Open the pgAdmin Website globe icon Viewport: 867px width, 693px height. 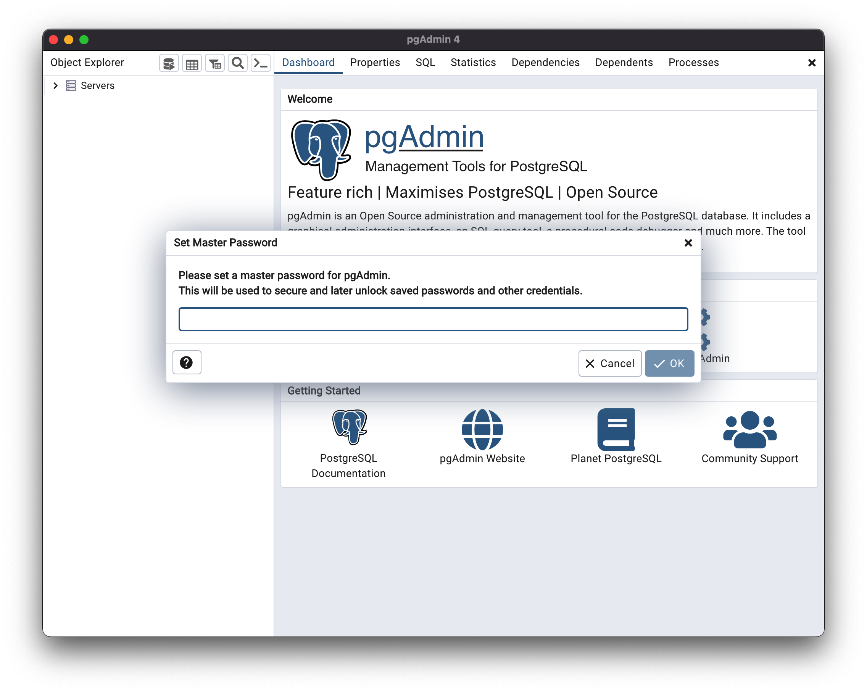tap(482, 430)
